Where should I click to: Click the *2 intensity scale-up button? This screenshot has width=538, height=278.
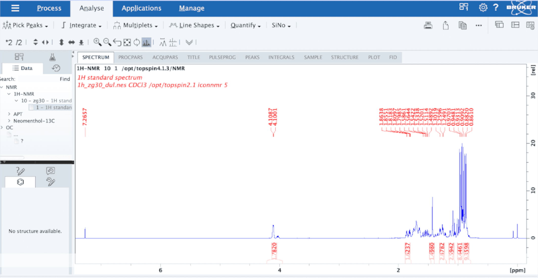pyautogui.click(x=9, y=42)
